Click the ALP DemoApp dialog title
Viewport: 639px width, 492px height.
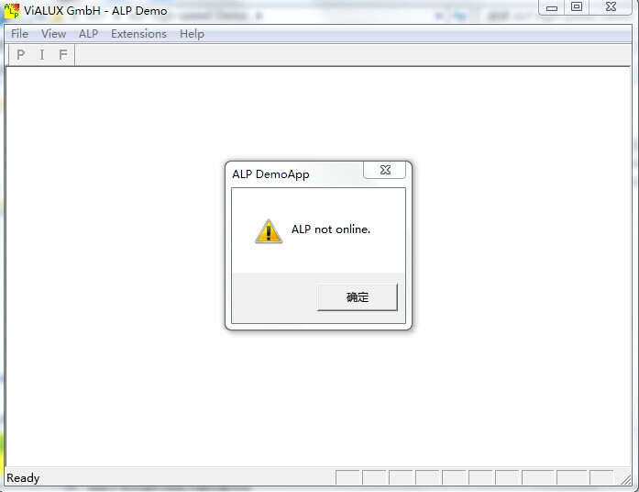270,174
